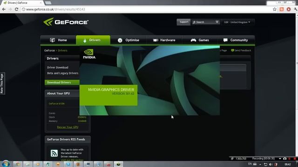Bookmark this page with the star
298x167 pixels.
point(274,9)
